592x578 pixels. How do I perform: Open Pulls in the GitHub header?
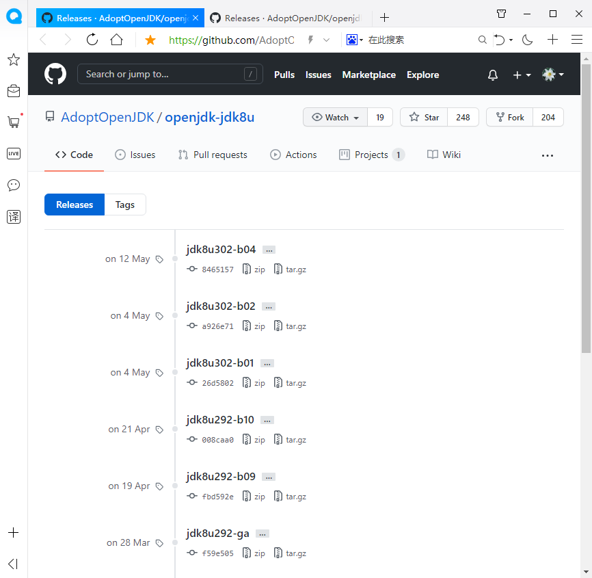[x=284, y=75]
